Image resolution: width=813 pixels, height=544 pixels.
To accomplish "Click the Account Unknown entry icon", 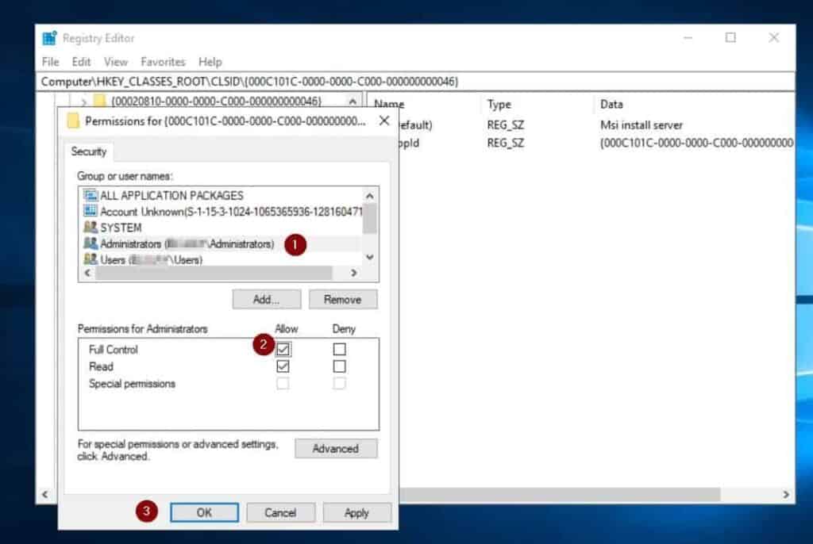I will pyautogui.click(x=91, y=211).
